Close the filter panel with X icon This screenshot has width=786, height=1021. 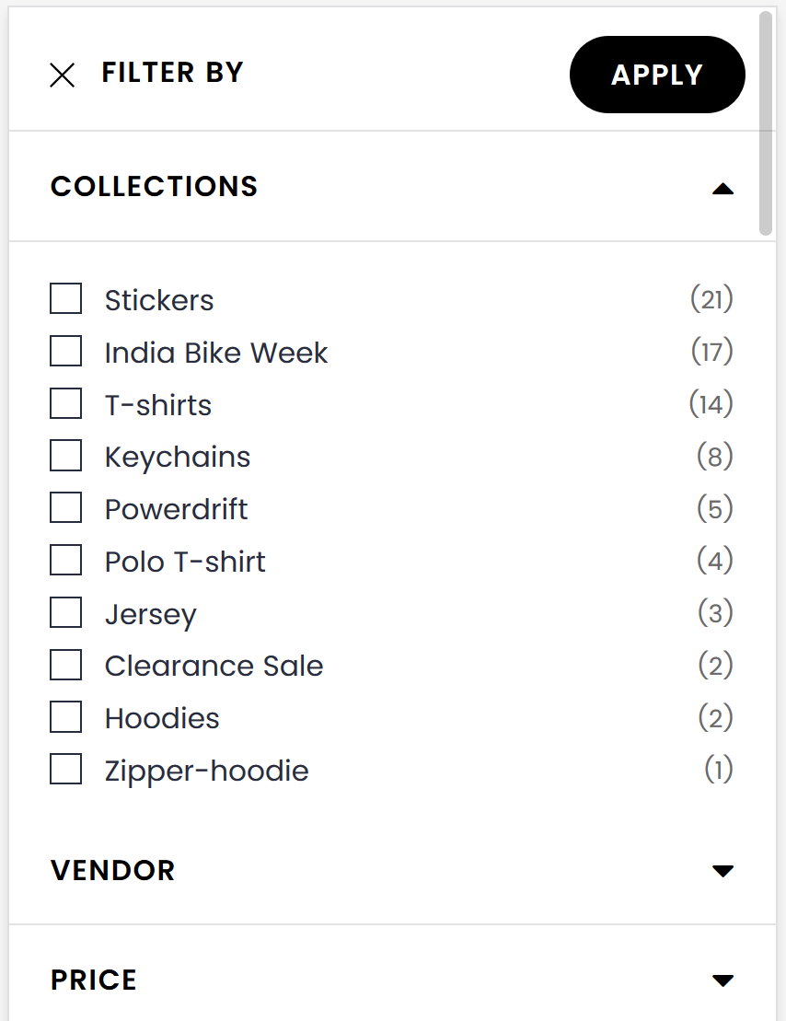pyautogui.click(x=62, y=75)
